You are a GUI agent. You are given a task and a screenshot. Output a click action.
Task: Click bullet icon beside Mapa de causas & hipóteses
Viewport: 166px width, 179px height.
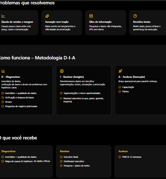coord(3,161)
